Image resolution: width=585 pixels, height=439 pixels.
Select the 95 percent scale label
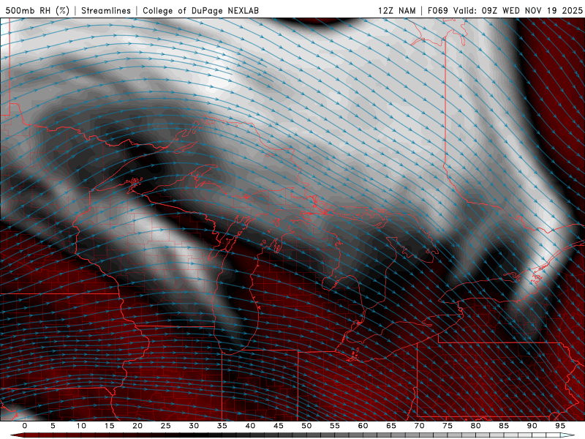point(560,426)
